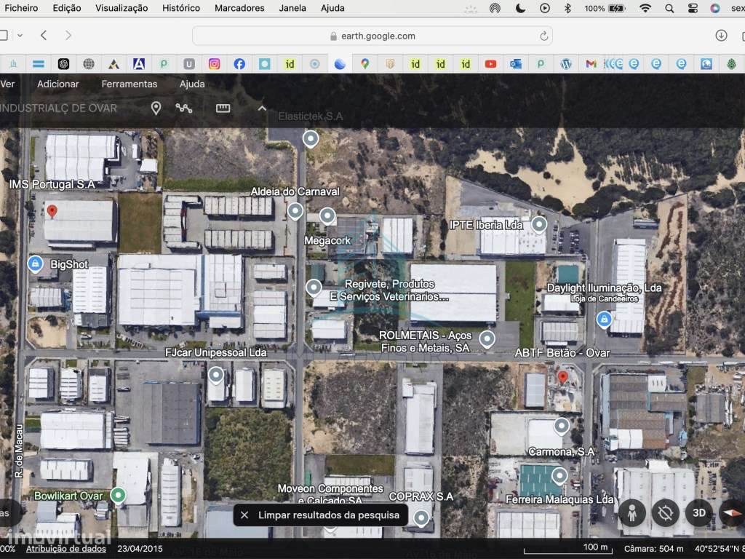Click the Elastictek S.A map pin
745x559 pixels.
(x=311, y=139)
